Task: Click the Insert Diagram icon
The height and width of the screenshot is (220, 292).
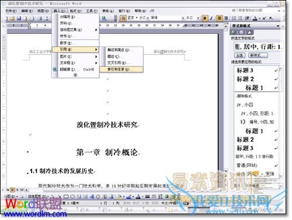Action: pos(98,197)
